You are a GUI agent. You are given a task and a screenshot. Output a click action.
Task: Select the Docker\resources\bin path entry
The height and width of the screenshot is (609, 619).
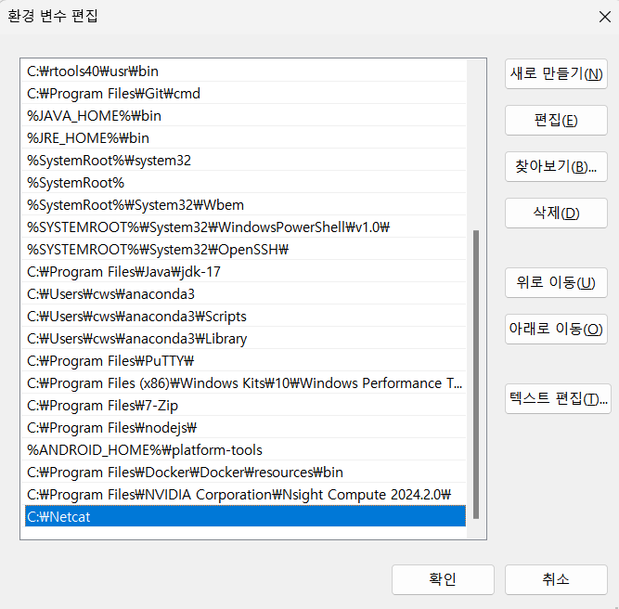tap(243, 472)
